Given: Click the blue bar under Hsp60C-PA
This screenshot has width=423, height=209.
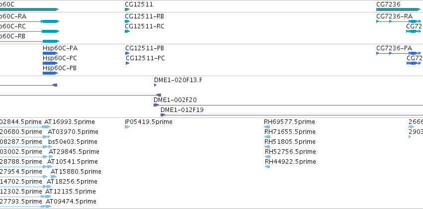Looking at the screenshot, I should pos(50,53).
